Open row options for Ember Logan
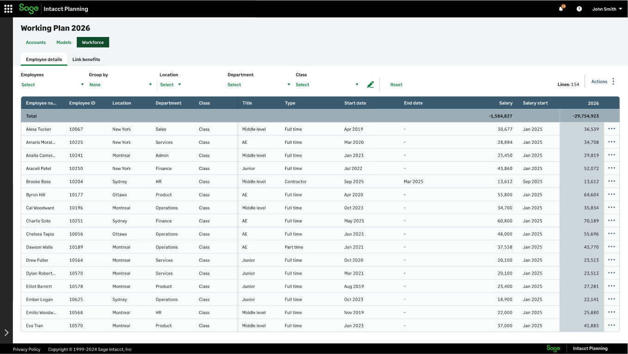The width and height of the screenshot is (628, 354). [x=612, y=299]
